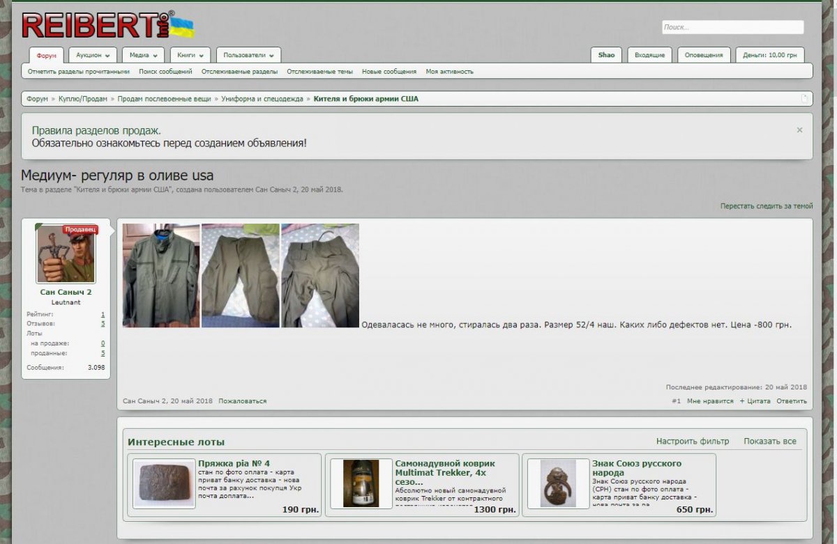This screenshot has width=837, height=544.
Task: Open the green jacket photo thumbnail
Action: pyautogui.click(x=161, y=275)
